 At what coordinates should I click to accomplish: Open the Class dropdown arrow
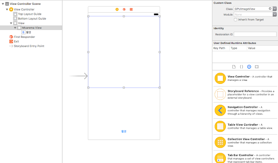pyautogui.click(x=275, y=9)
